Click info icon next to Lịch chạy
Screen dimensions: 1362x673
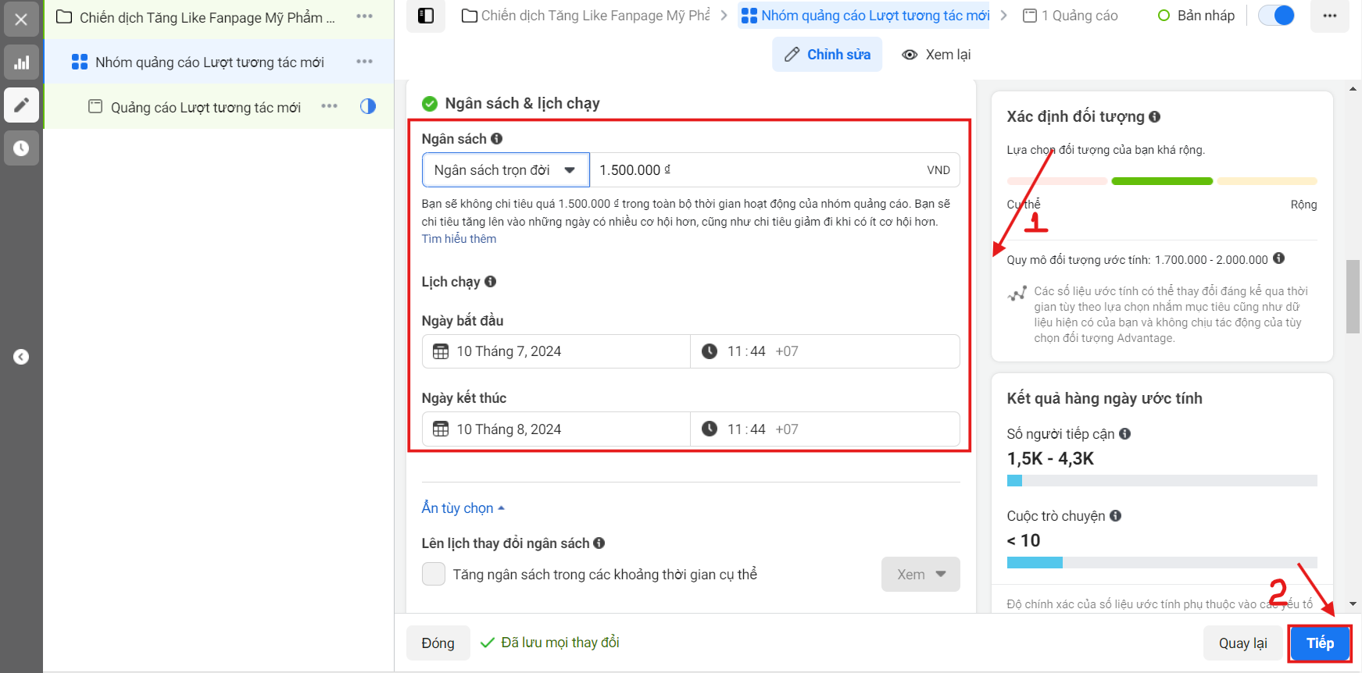(x=490, y=281)
